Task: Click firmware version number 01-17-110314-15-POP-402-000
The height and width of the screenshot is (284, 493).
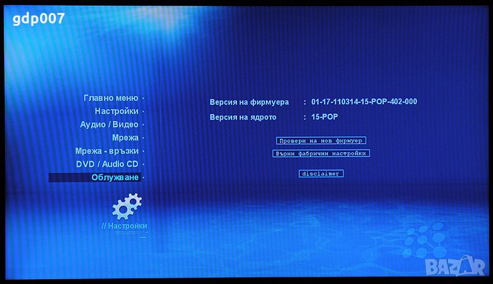Action: point(364,102)
